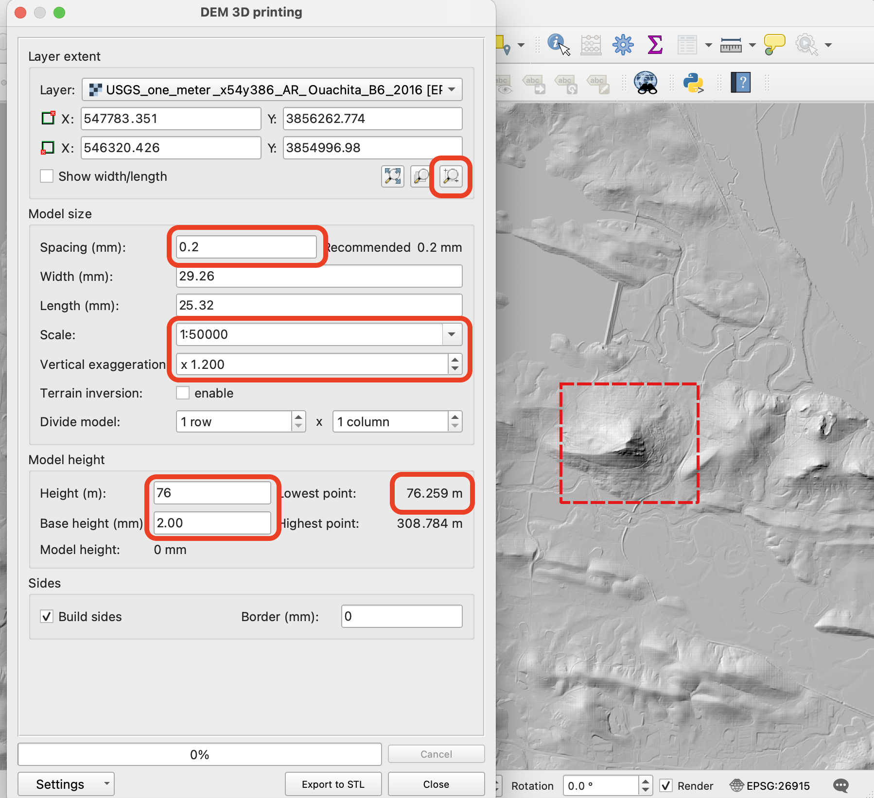Select the Identify Features tool in QGIS toolbar
Screen dimensions: 874x798
point(558,44)
